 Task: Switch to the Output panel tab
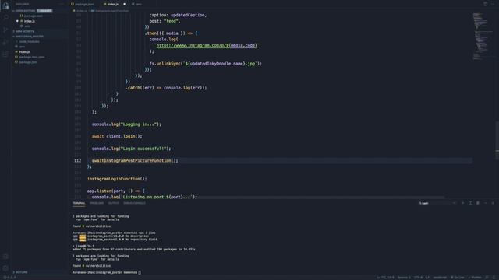coord(113,203)
